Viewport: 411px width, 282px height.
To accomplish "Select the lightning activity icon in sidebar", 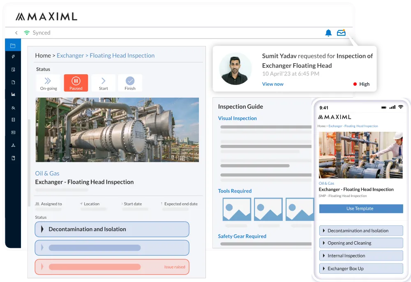I will 13,57.
